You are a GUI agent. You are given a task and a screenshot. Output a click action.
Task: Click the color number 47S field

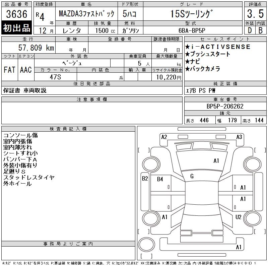(x=55, y=77)
